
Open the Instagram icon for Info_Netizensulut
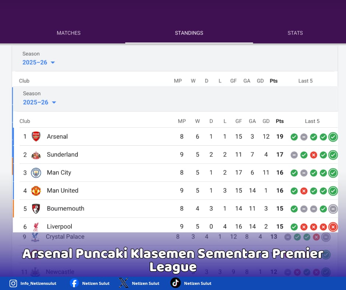pos(13,283)
